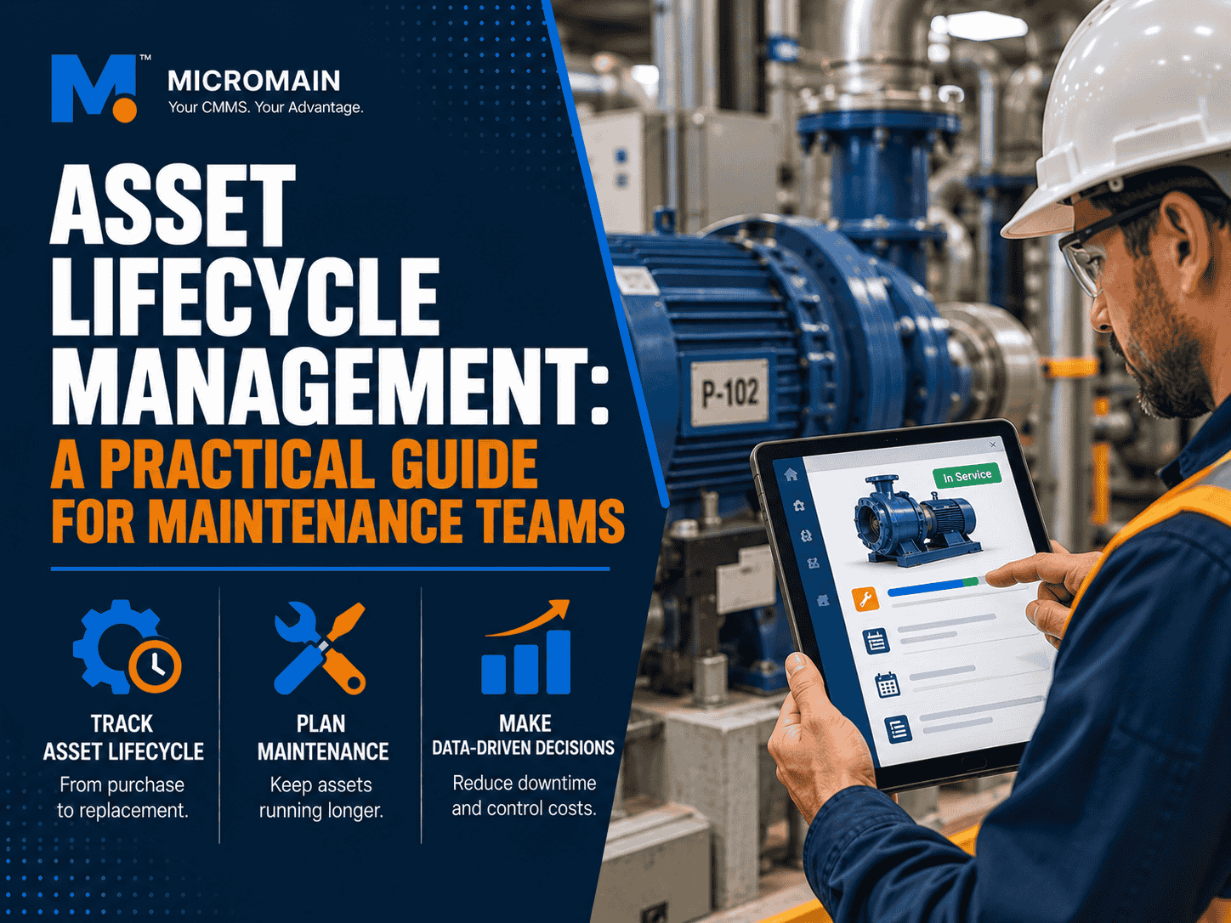The height and width of the screenshot is (923, 1231).
Task: Click the tagline "Your CMMS. Your Advantage."
Action: point(266,108)
